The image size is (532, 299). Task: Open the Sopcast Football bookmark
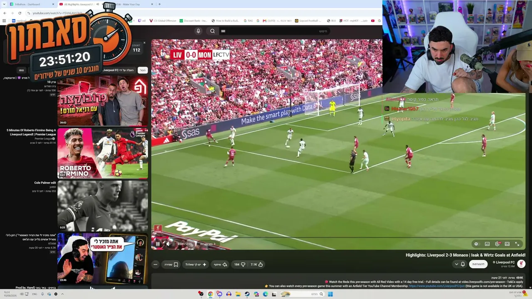(308, 21)
